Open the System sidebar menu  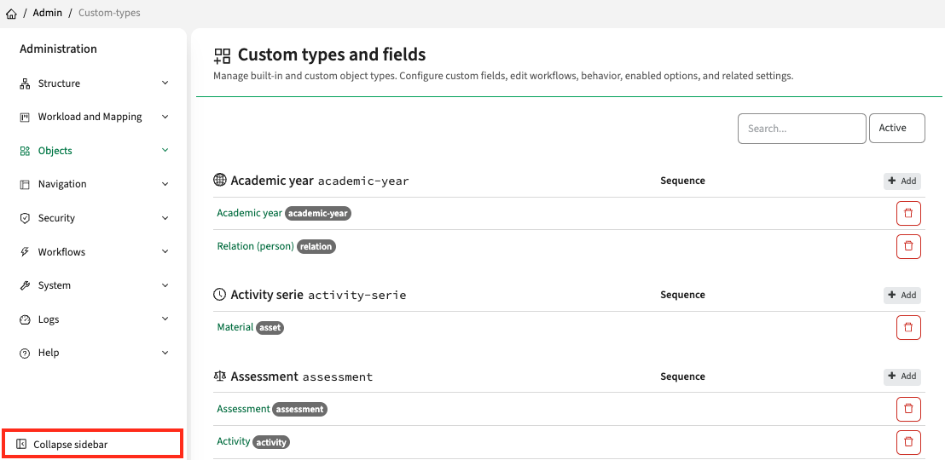coord(55,285)
